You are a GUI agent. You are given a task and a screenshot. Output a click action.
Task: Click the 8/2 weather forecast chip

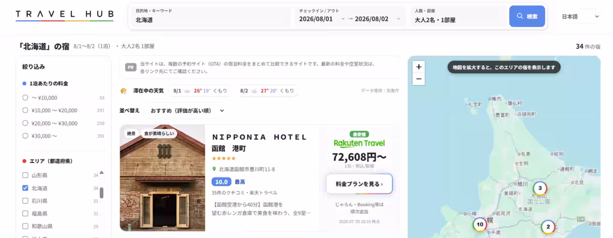tap(267, 91)
